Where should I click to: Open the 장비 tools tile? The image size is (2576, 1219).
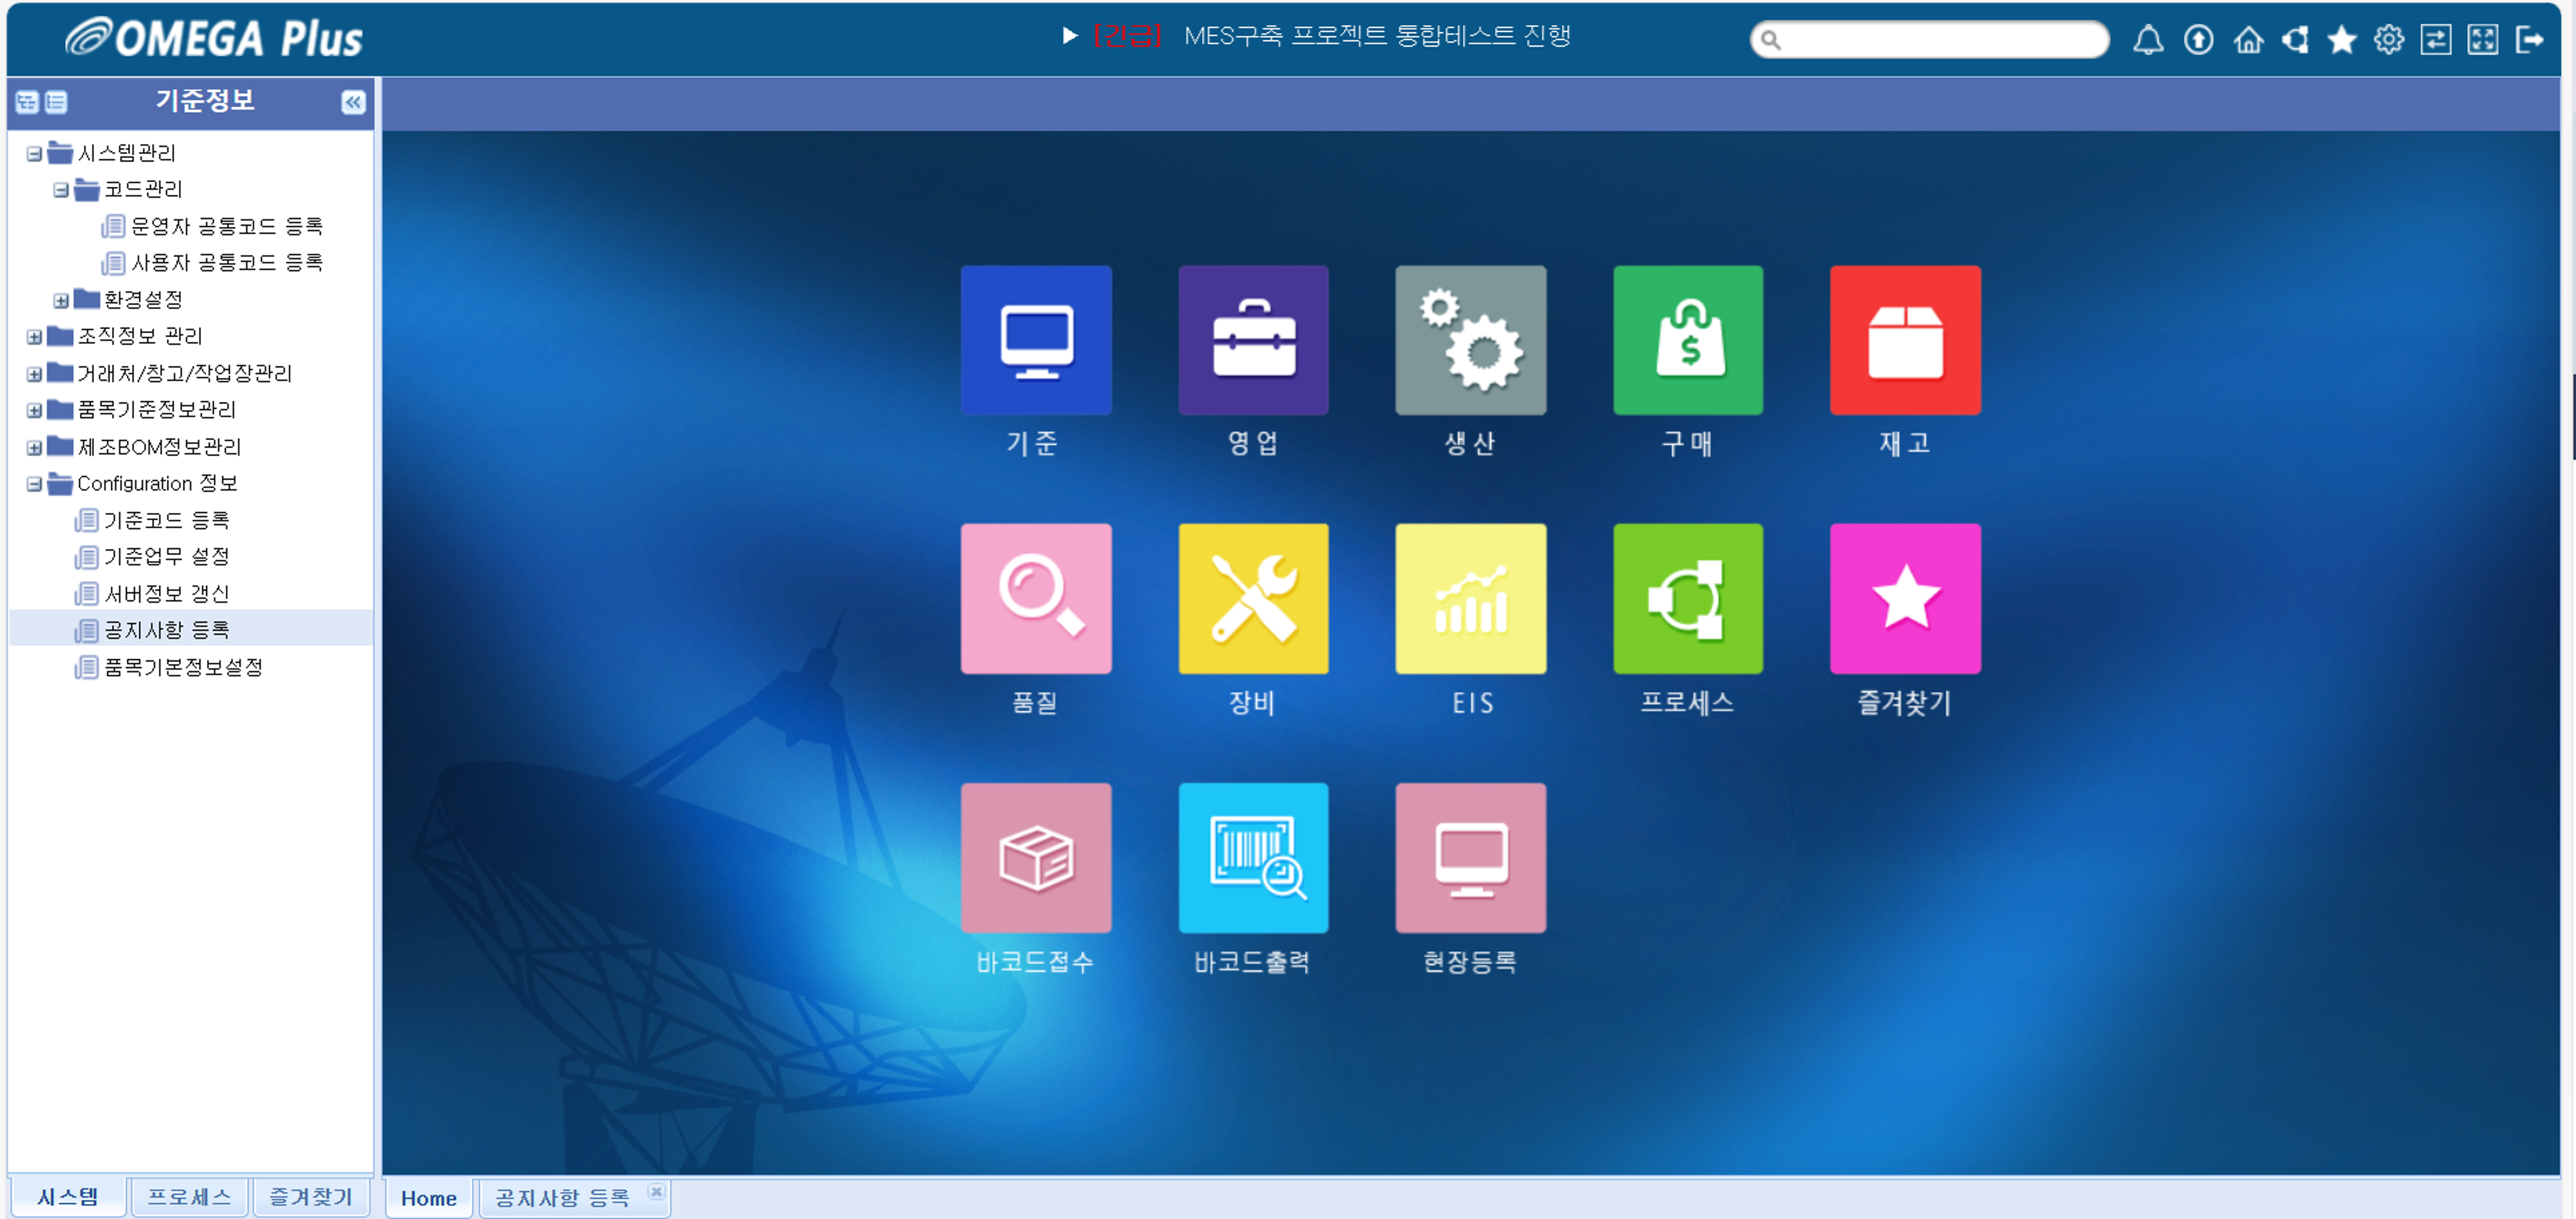tap(1253, 598)
